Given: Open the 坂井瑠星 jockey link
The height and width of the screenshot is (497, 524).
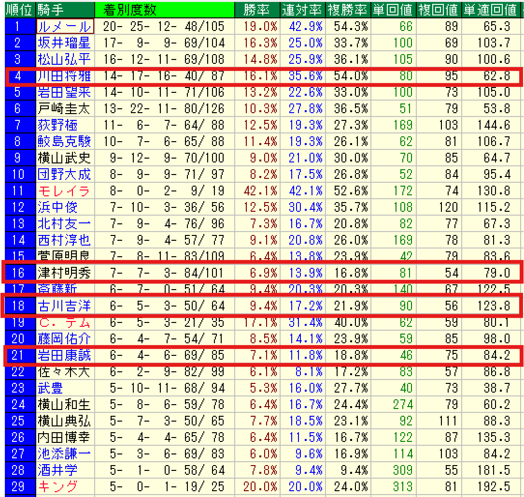Looking at the screenshot, I should 64,43.
